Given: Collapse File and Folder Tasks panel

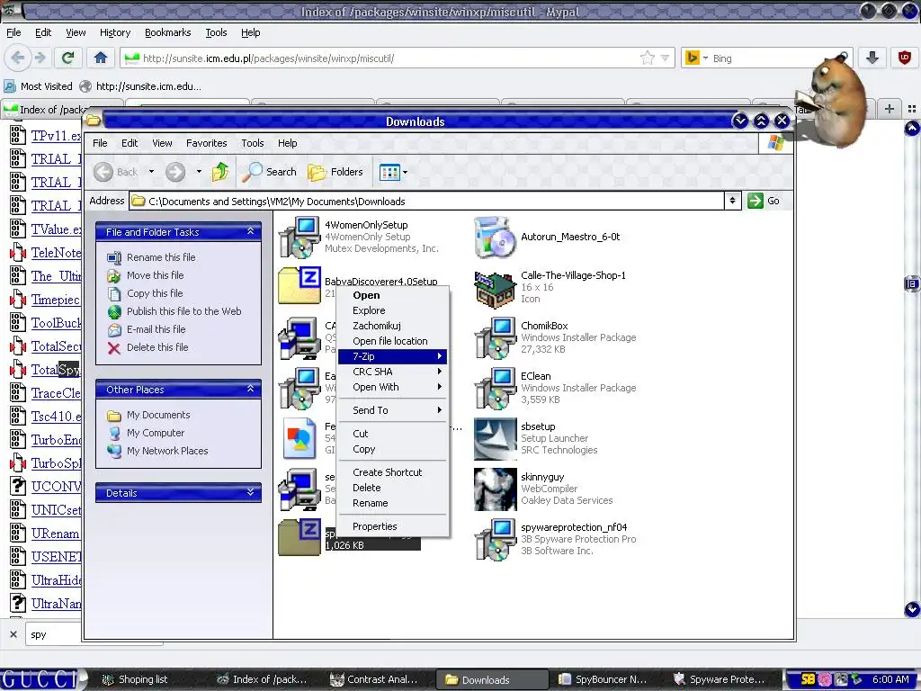Looking at the screenshot, I should pyautogui.click(x=250, y=231).
